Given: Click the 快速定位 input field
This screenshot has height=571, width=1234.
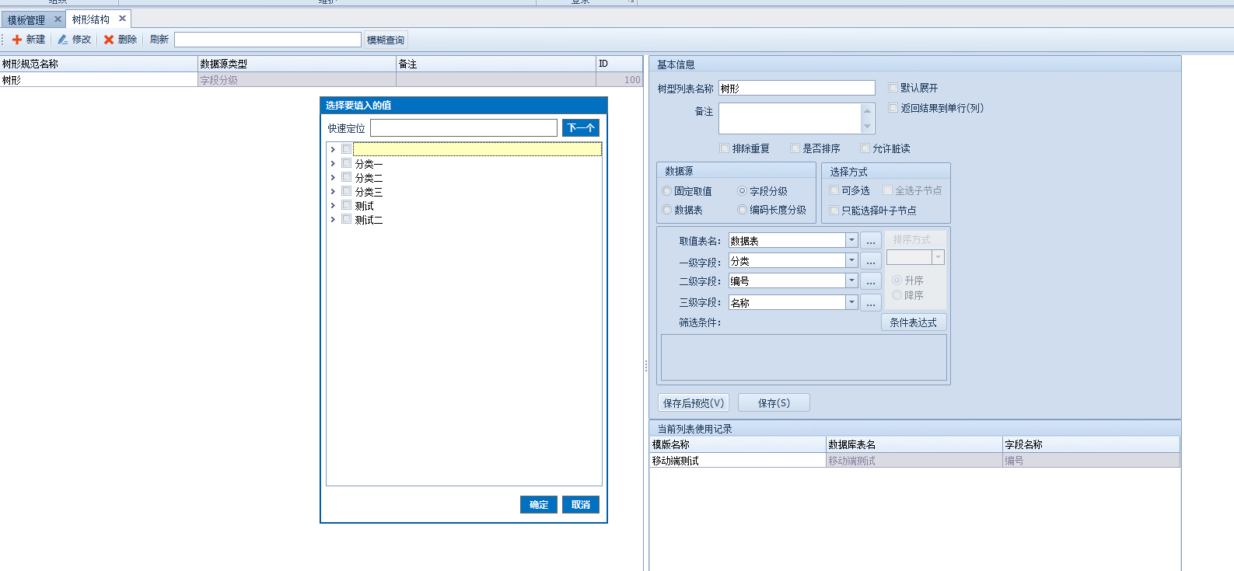Looking at the screenshot, I should (x=463, y=128).
